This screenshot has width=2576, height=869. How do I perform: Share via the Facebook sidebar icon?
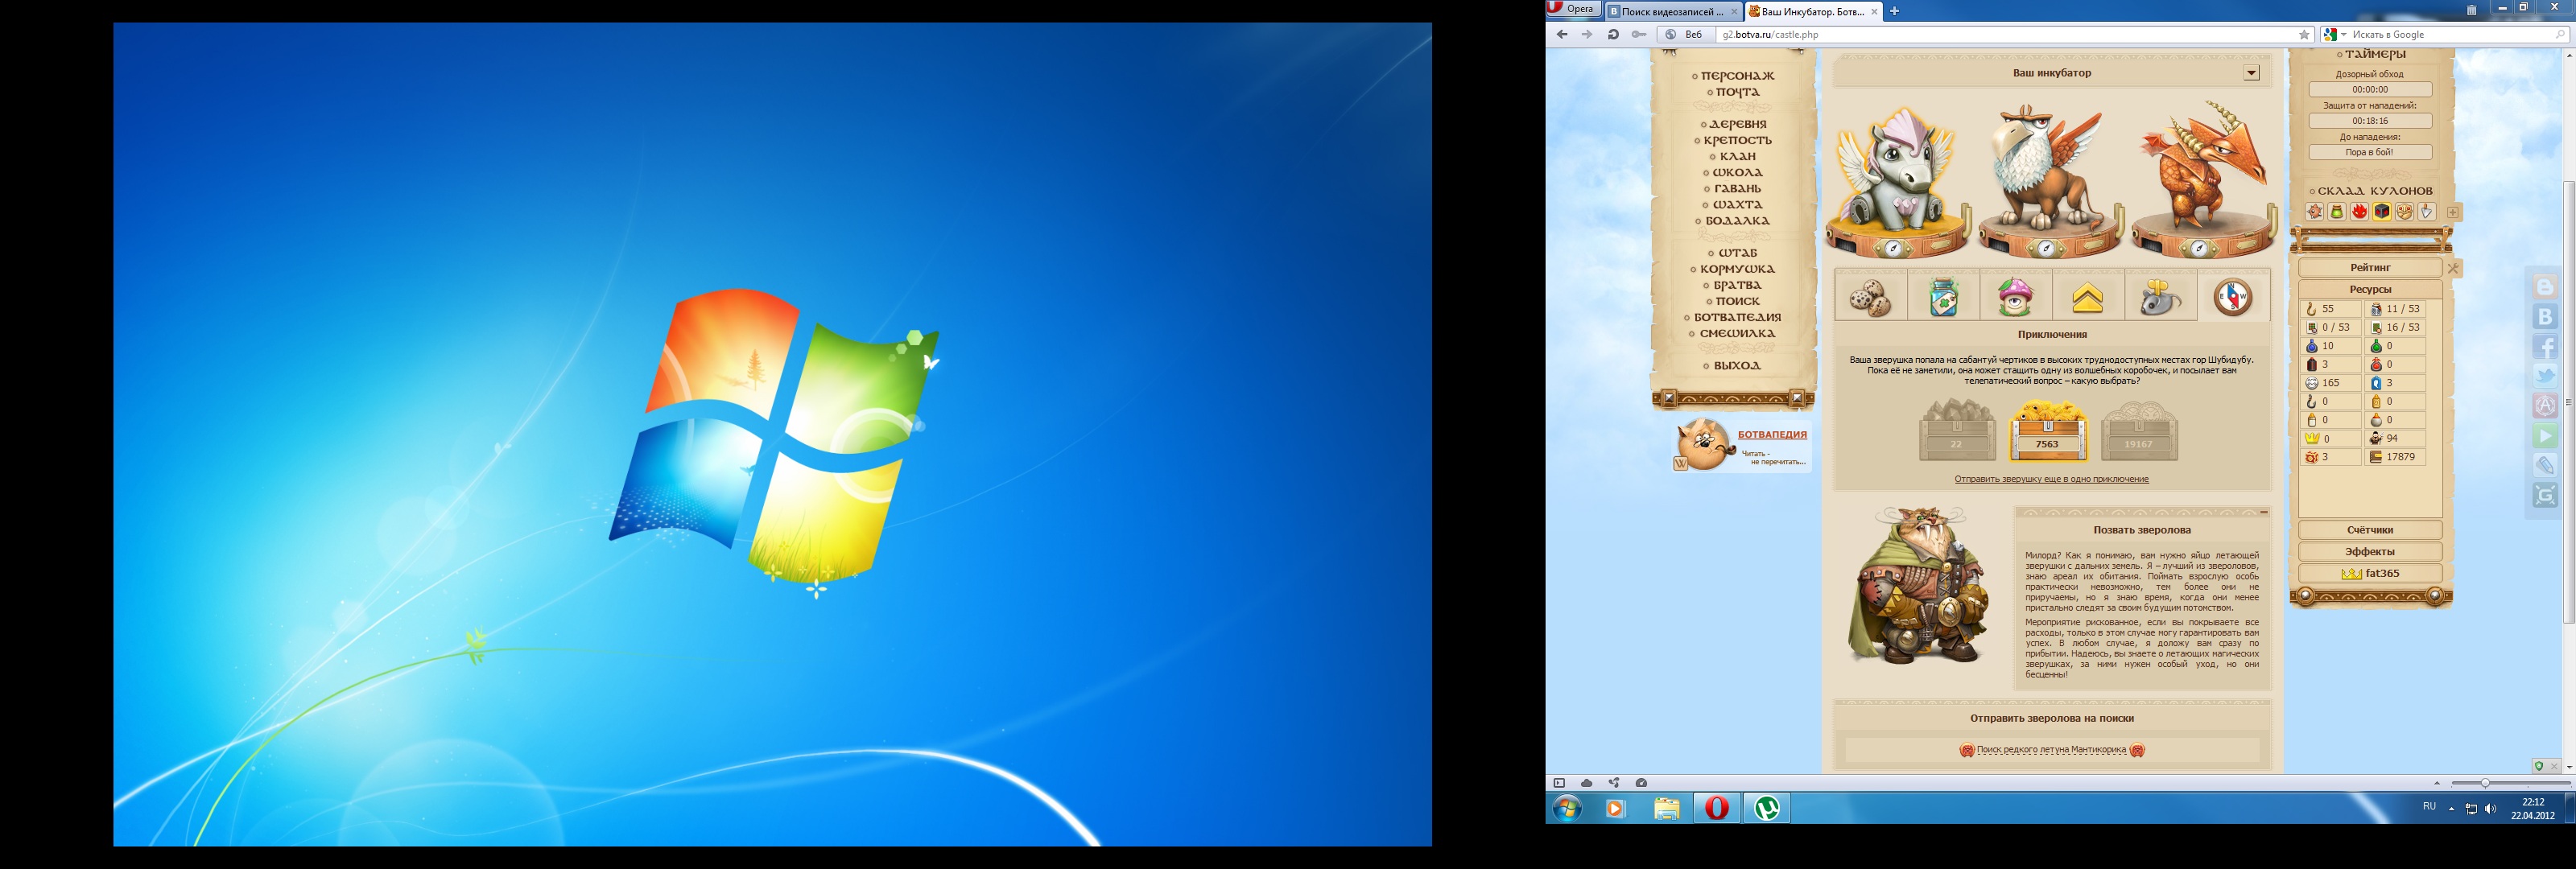point(2545,347)
